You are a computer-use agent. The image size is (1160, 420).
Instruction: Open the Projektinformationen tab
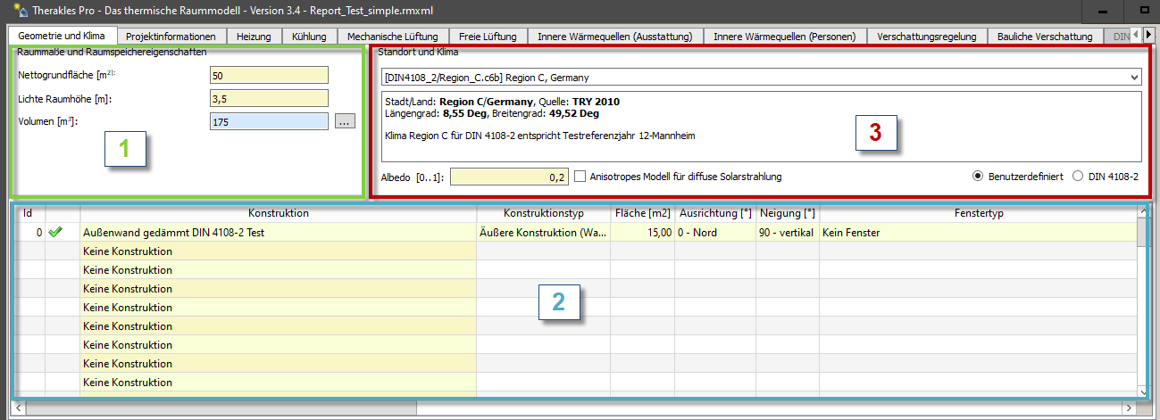171,37
